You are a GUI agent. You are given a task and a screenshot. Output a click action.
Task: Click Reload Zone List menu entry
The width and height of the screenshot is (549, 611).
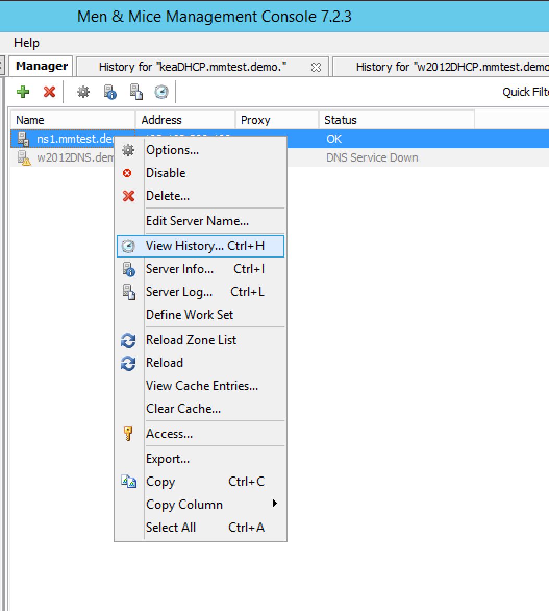pyautogui.click(x=191, y=340)
